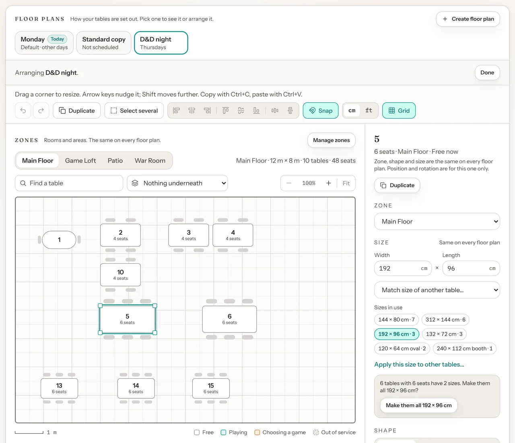Viewport: 515px width, 443px height.
Task: Zoom out with the minus icon
Action: pyautogui.click(x=289, y=183)
